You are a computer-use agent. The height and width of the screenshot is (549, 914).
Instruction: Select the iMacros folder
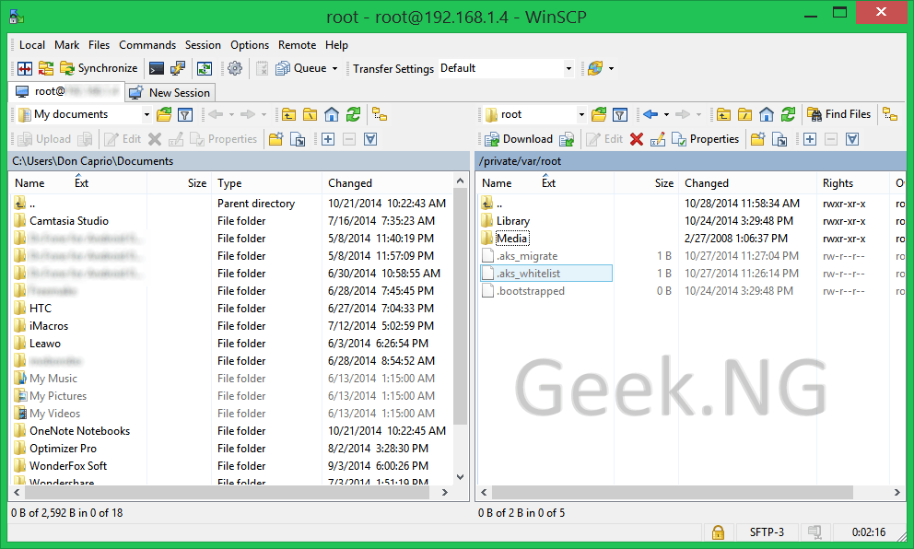click(x=49, y=326)
